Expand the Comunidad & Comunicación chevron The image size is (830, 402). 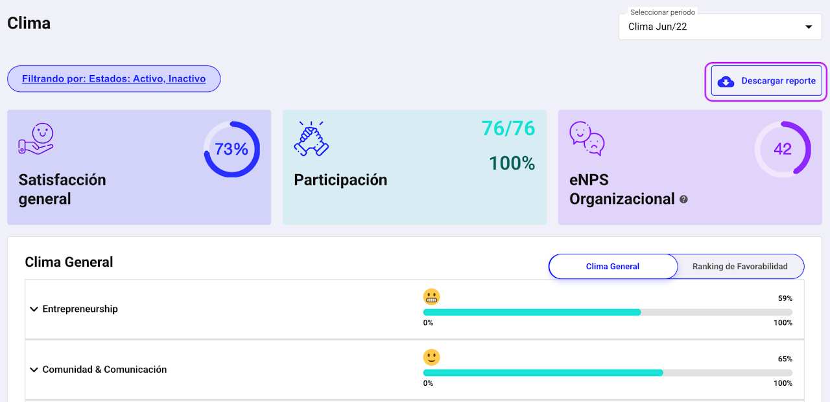[34, 370]
